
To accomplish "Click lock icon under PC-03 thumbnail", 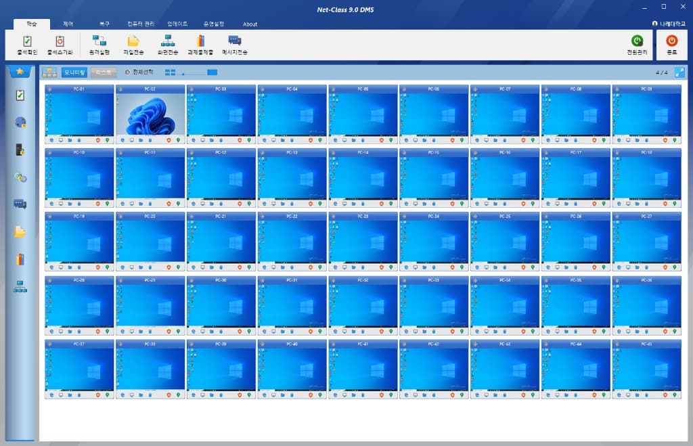I will [221, 140].
